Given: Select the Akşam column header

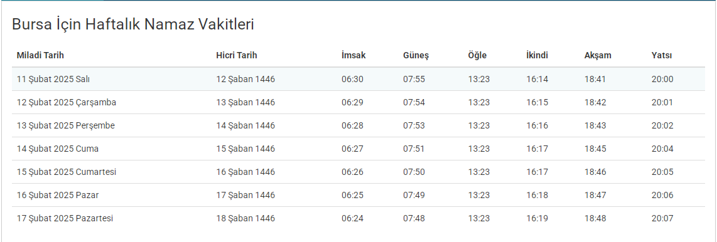Looking at the screenshot, I should 598,56.
